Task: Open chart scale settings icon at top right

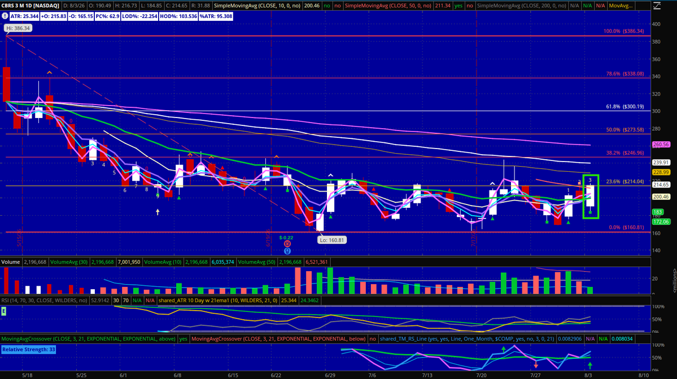Action: pos(657,6)
